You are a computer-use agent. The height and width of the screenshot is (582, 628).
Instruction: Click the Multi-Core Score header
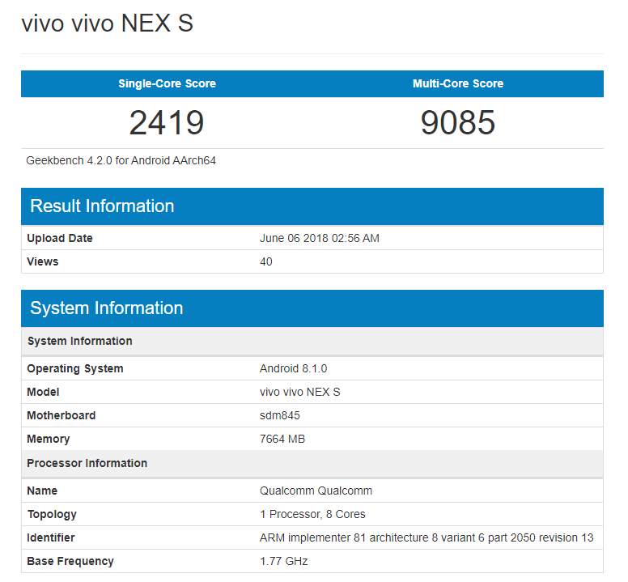tap(457, 84)
